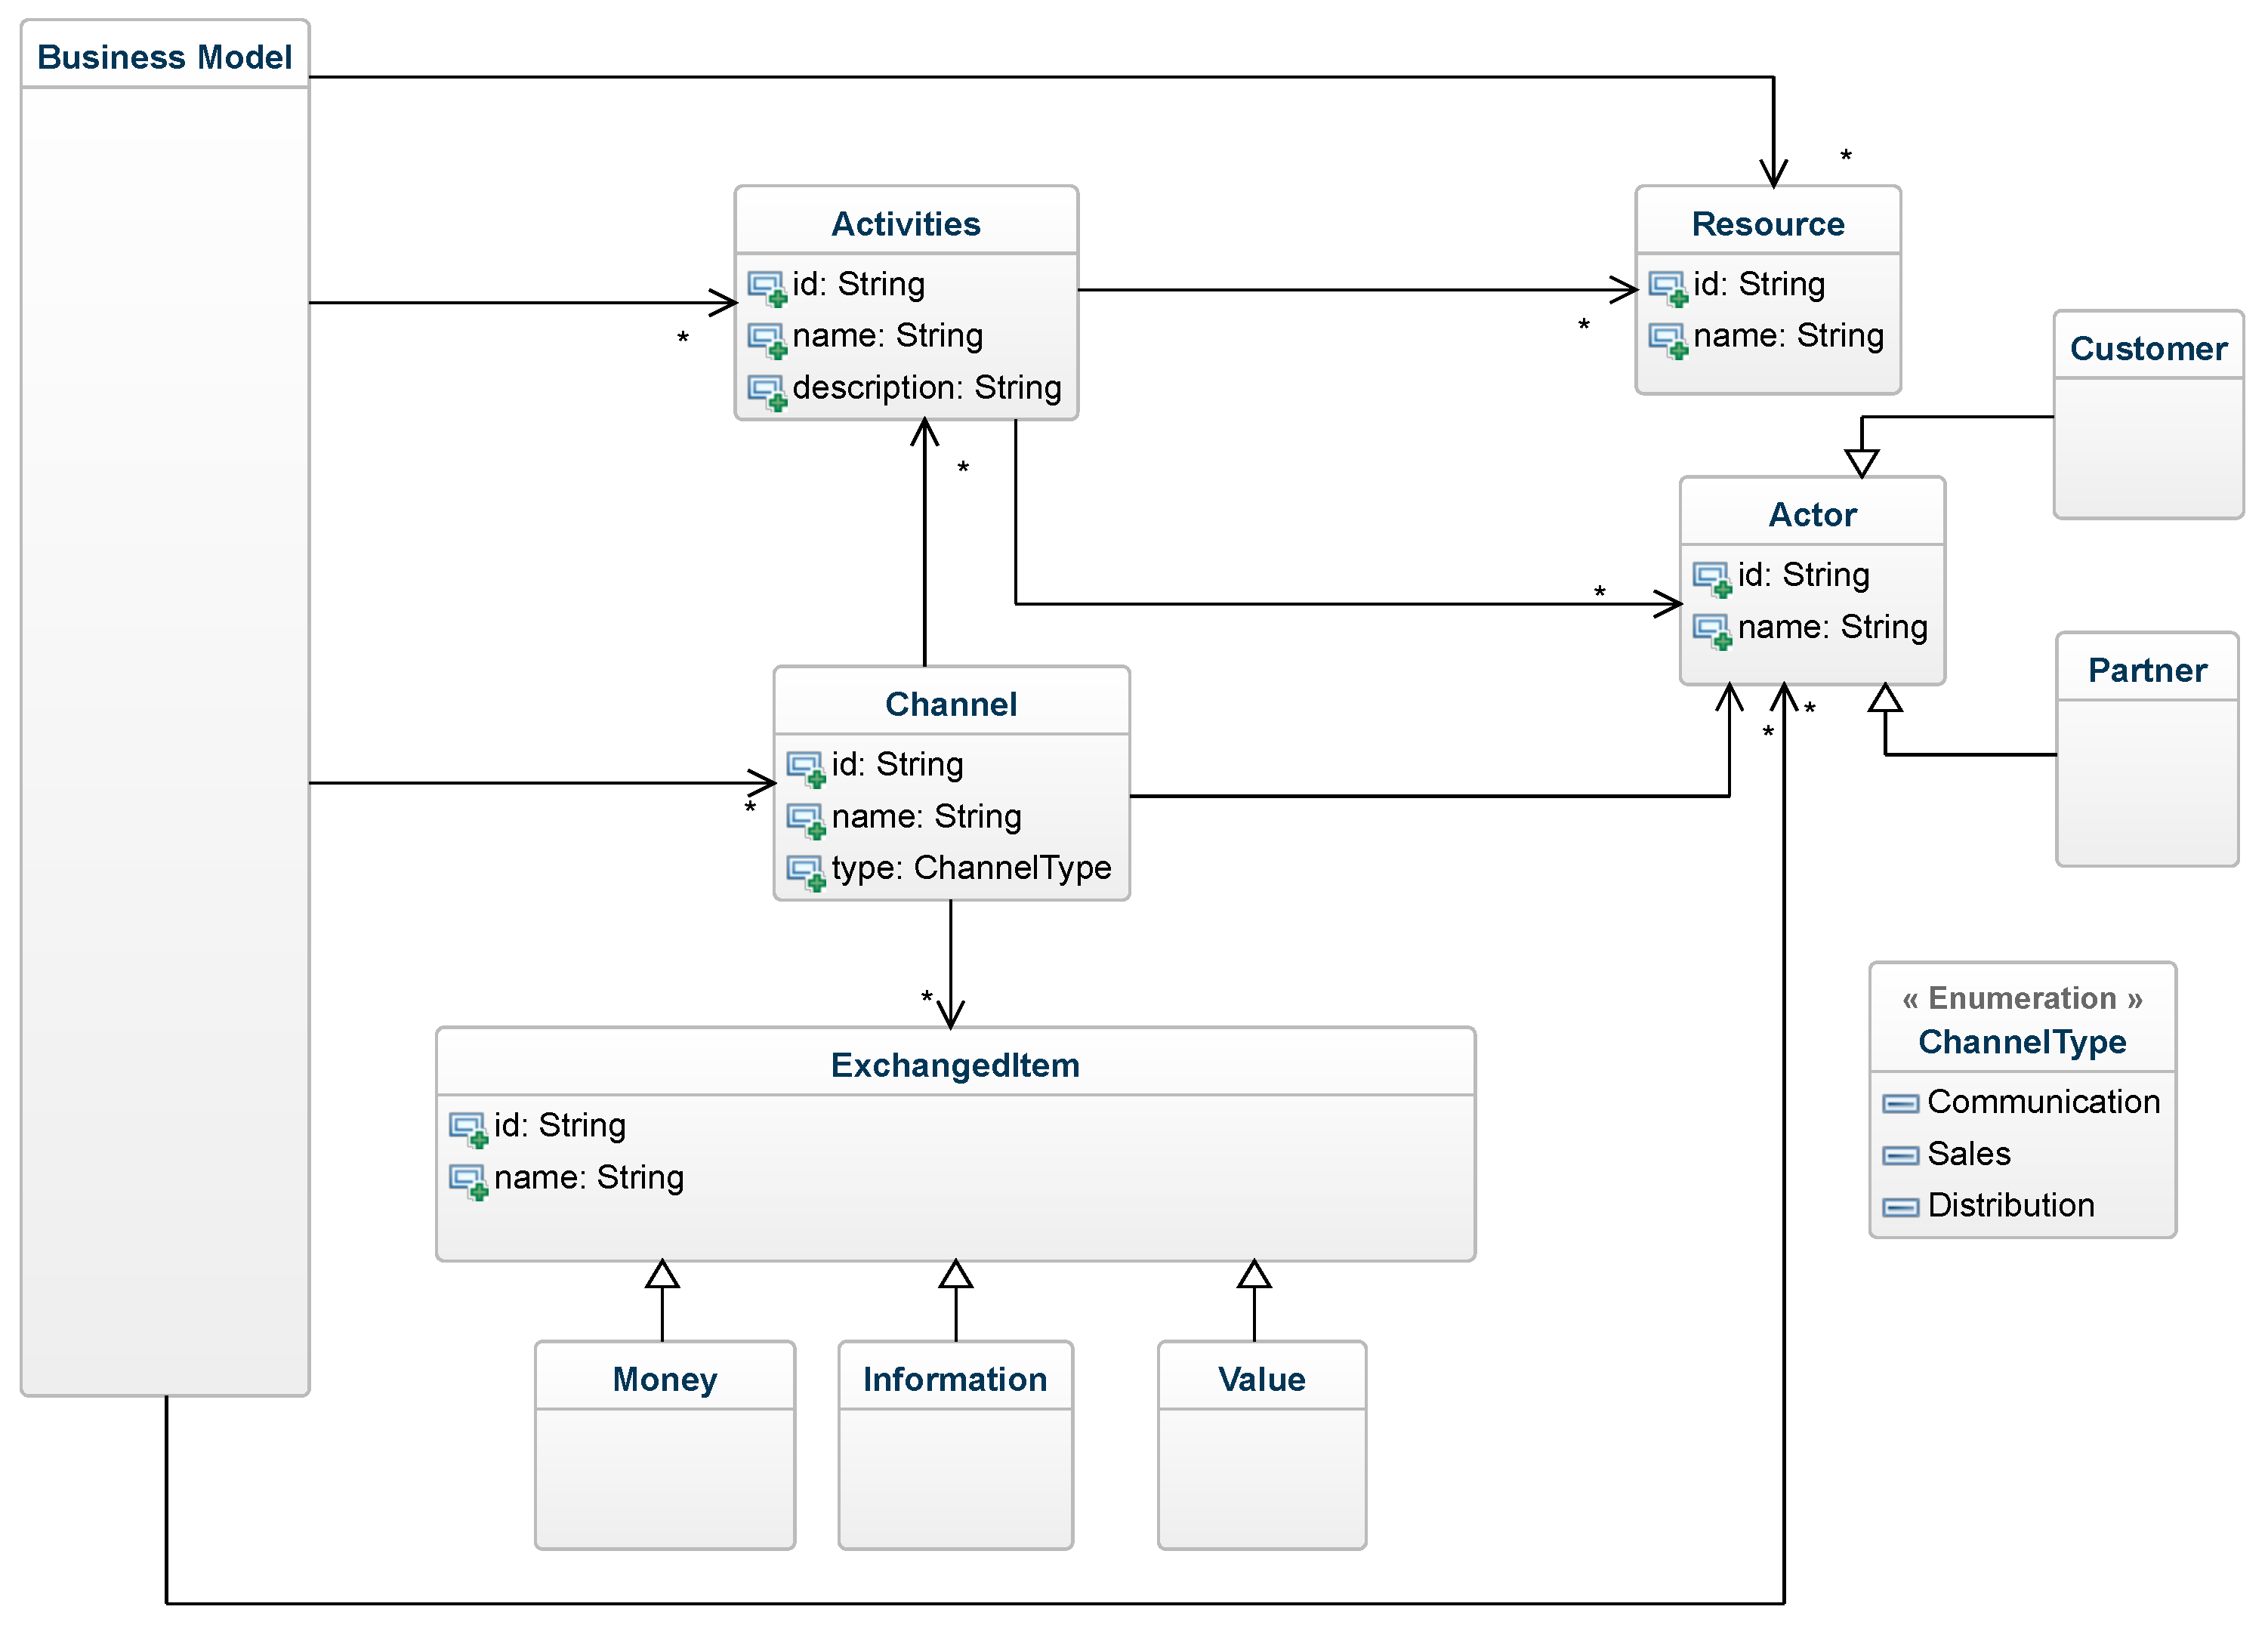Click the Information subclass box title
2268x1625 pixels.
tap(955, 1379)
